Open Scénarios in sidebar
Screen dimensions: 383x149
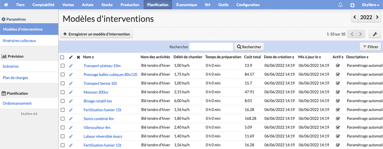point(29,66)
